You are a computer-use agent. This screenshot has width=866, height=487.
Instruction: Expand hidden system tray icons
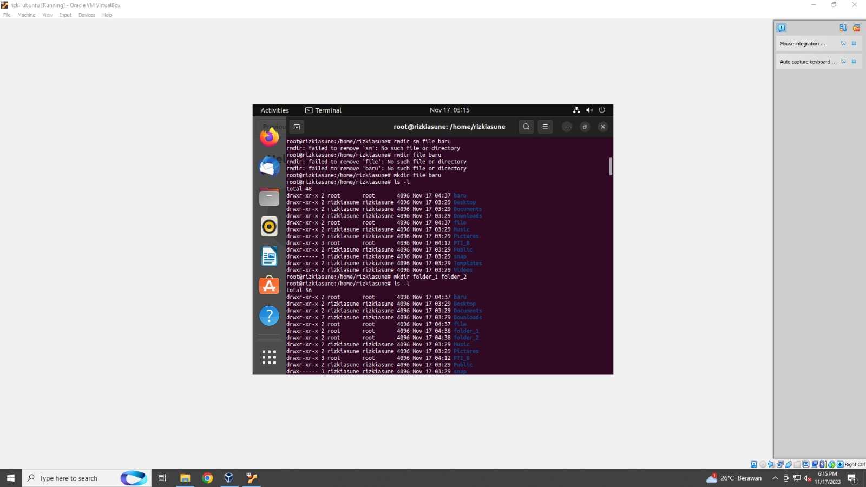[775, 478]
